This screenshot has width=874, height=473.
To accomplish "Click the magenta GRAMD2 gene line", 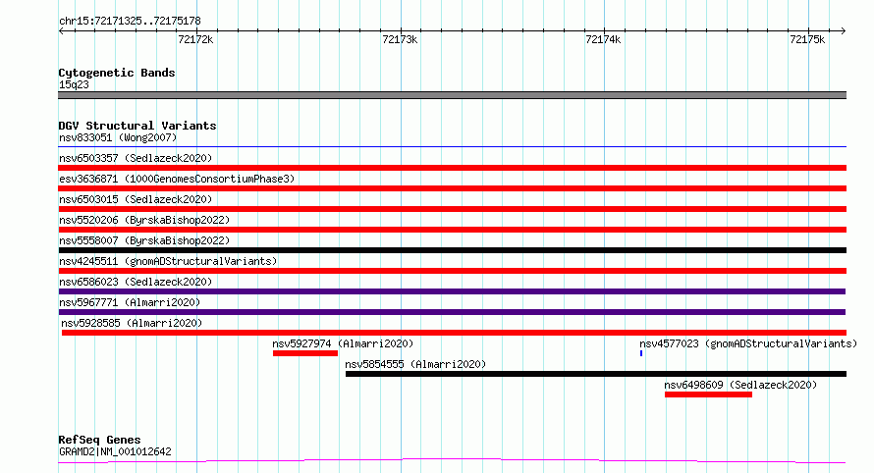I will tap(452, 461).
